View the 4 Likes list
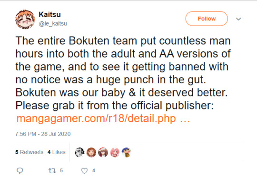Image resolution: width=257 pixels, height=186 pixels. tap(57, 152)
